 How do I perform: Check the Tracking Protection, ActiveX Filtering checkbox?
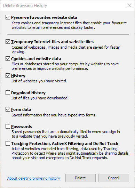click(8, 144)
